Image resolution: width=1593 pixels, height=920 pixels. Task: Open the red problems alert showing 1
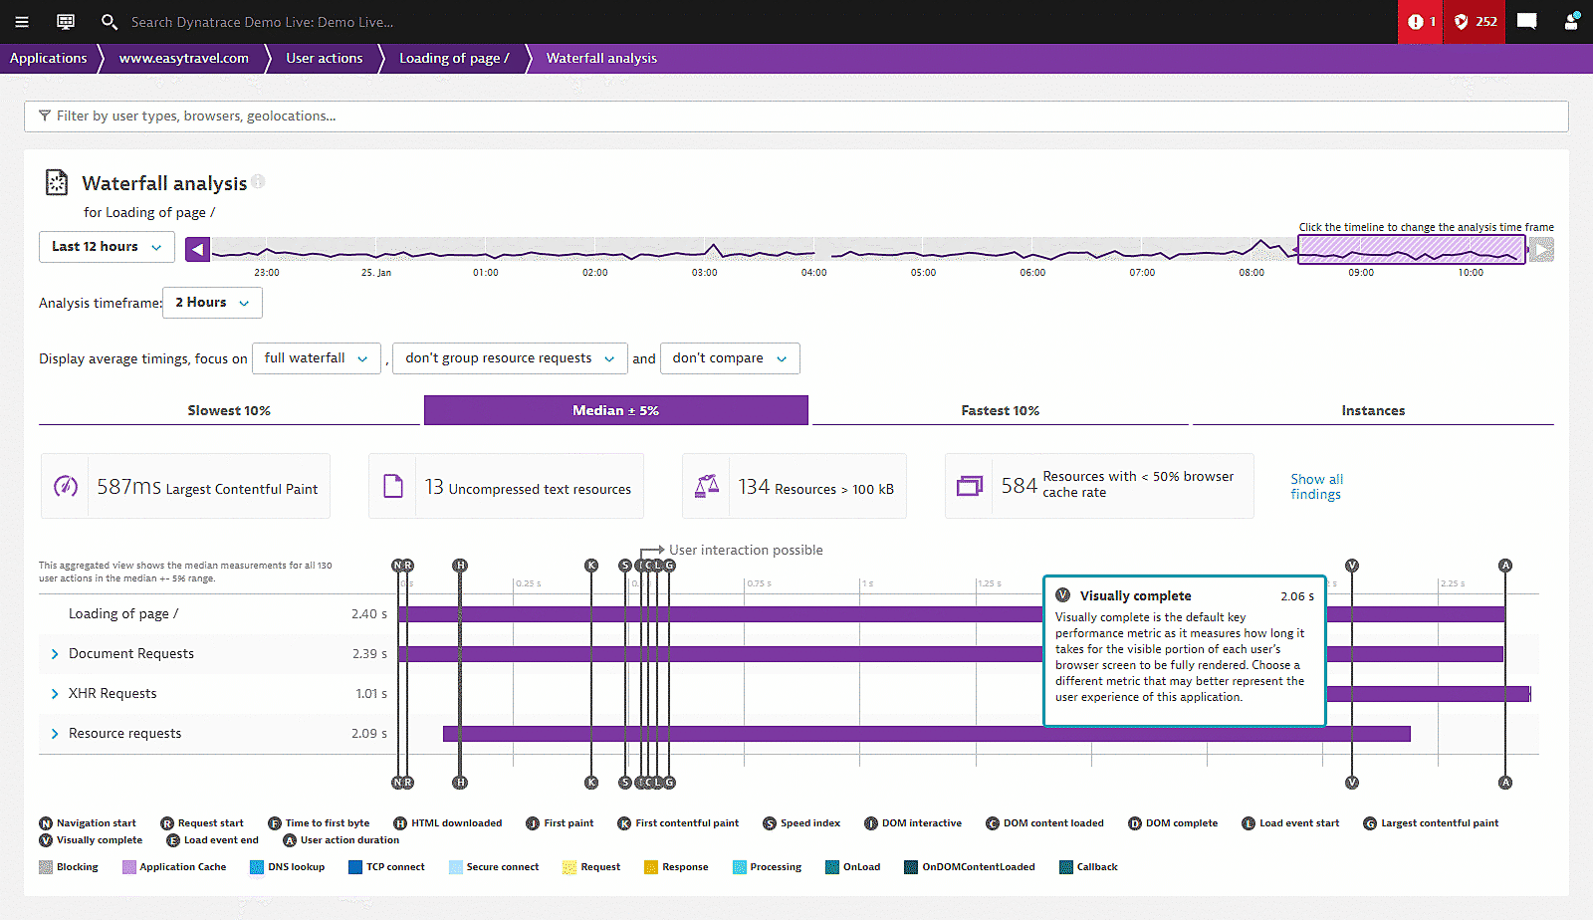(x=1421, y=22)
